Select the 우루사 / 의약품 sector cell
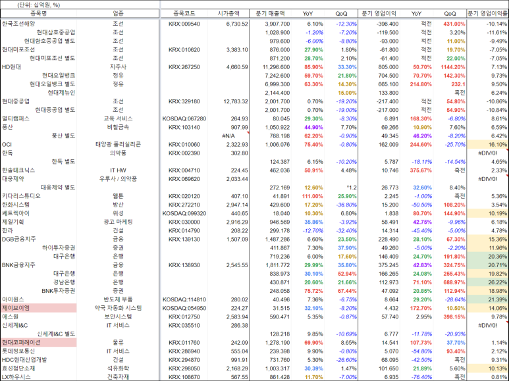This screenshot has width=509, height=381. coord(118,179)
